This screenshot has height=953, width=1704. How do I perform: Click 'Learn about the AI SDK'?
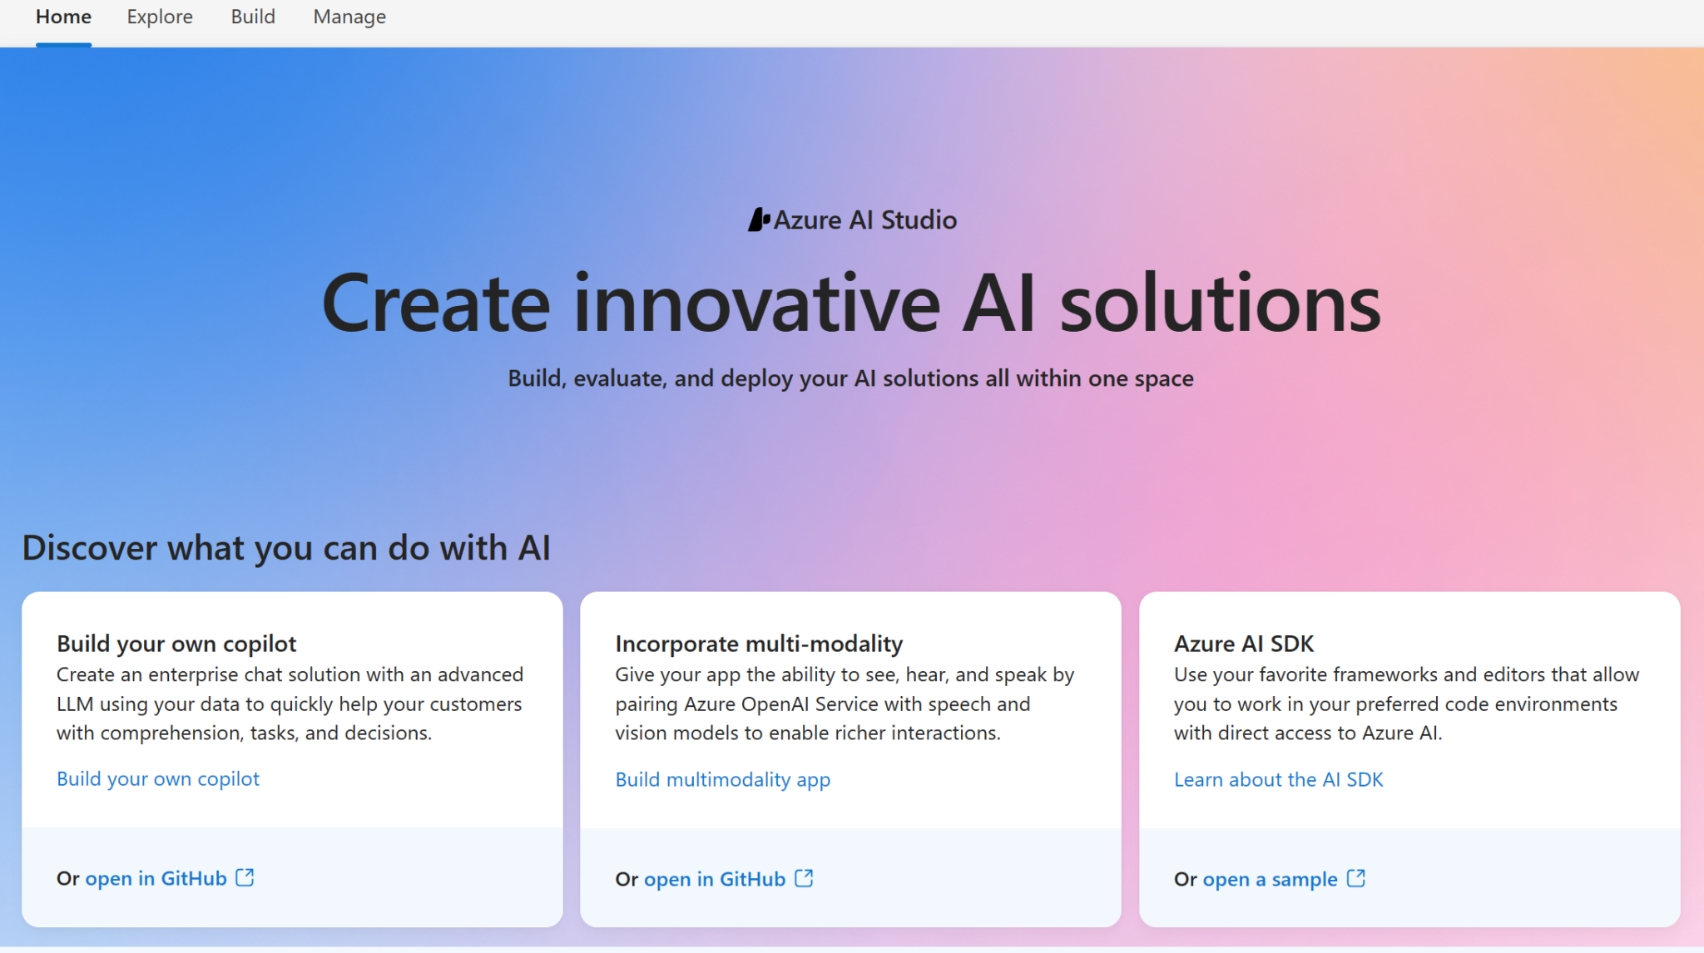[x=1279, y=779]
